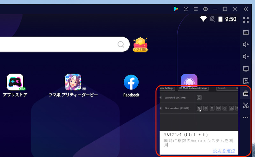Image resolution: width=255 pixels, height=157 pixels.
Task: Click the 説明を確認 link
Action: pyautogui.click(x=224, y=151)
